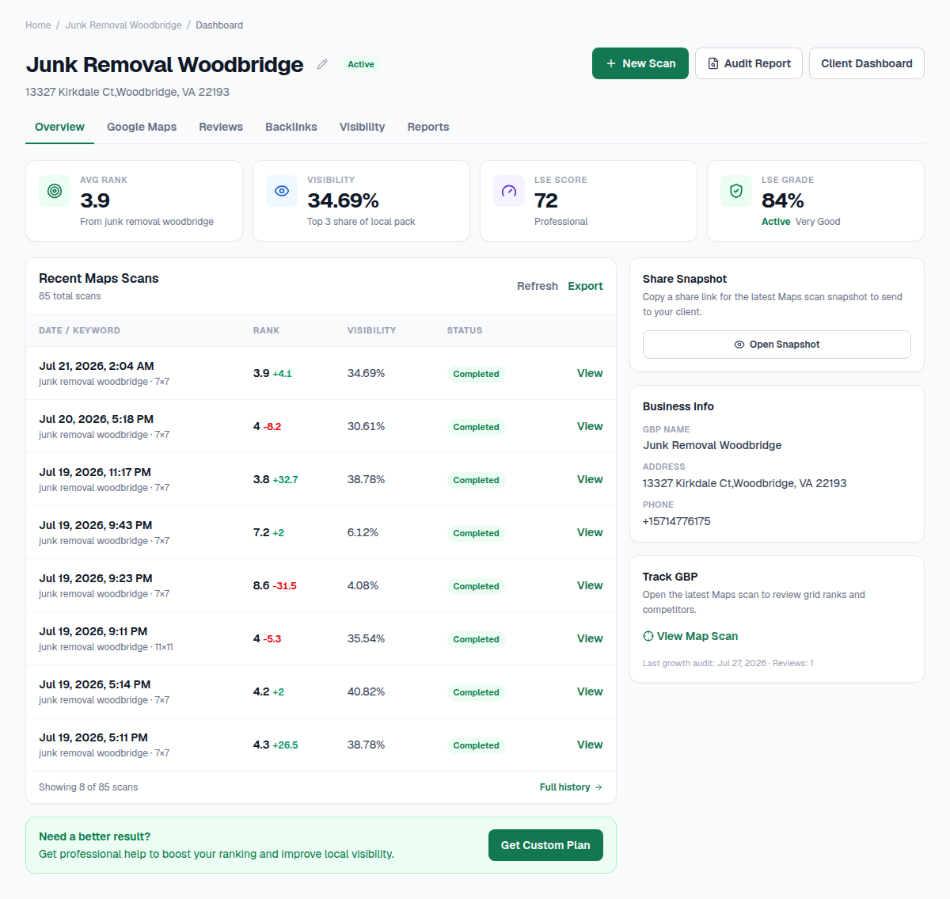Screen dimensions: 950x899
Task: Open the Backlinks tab
Action: tap(291, 127)
